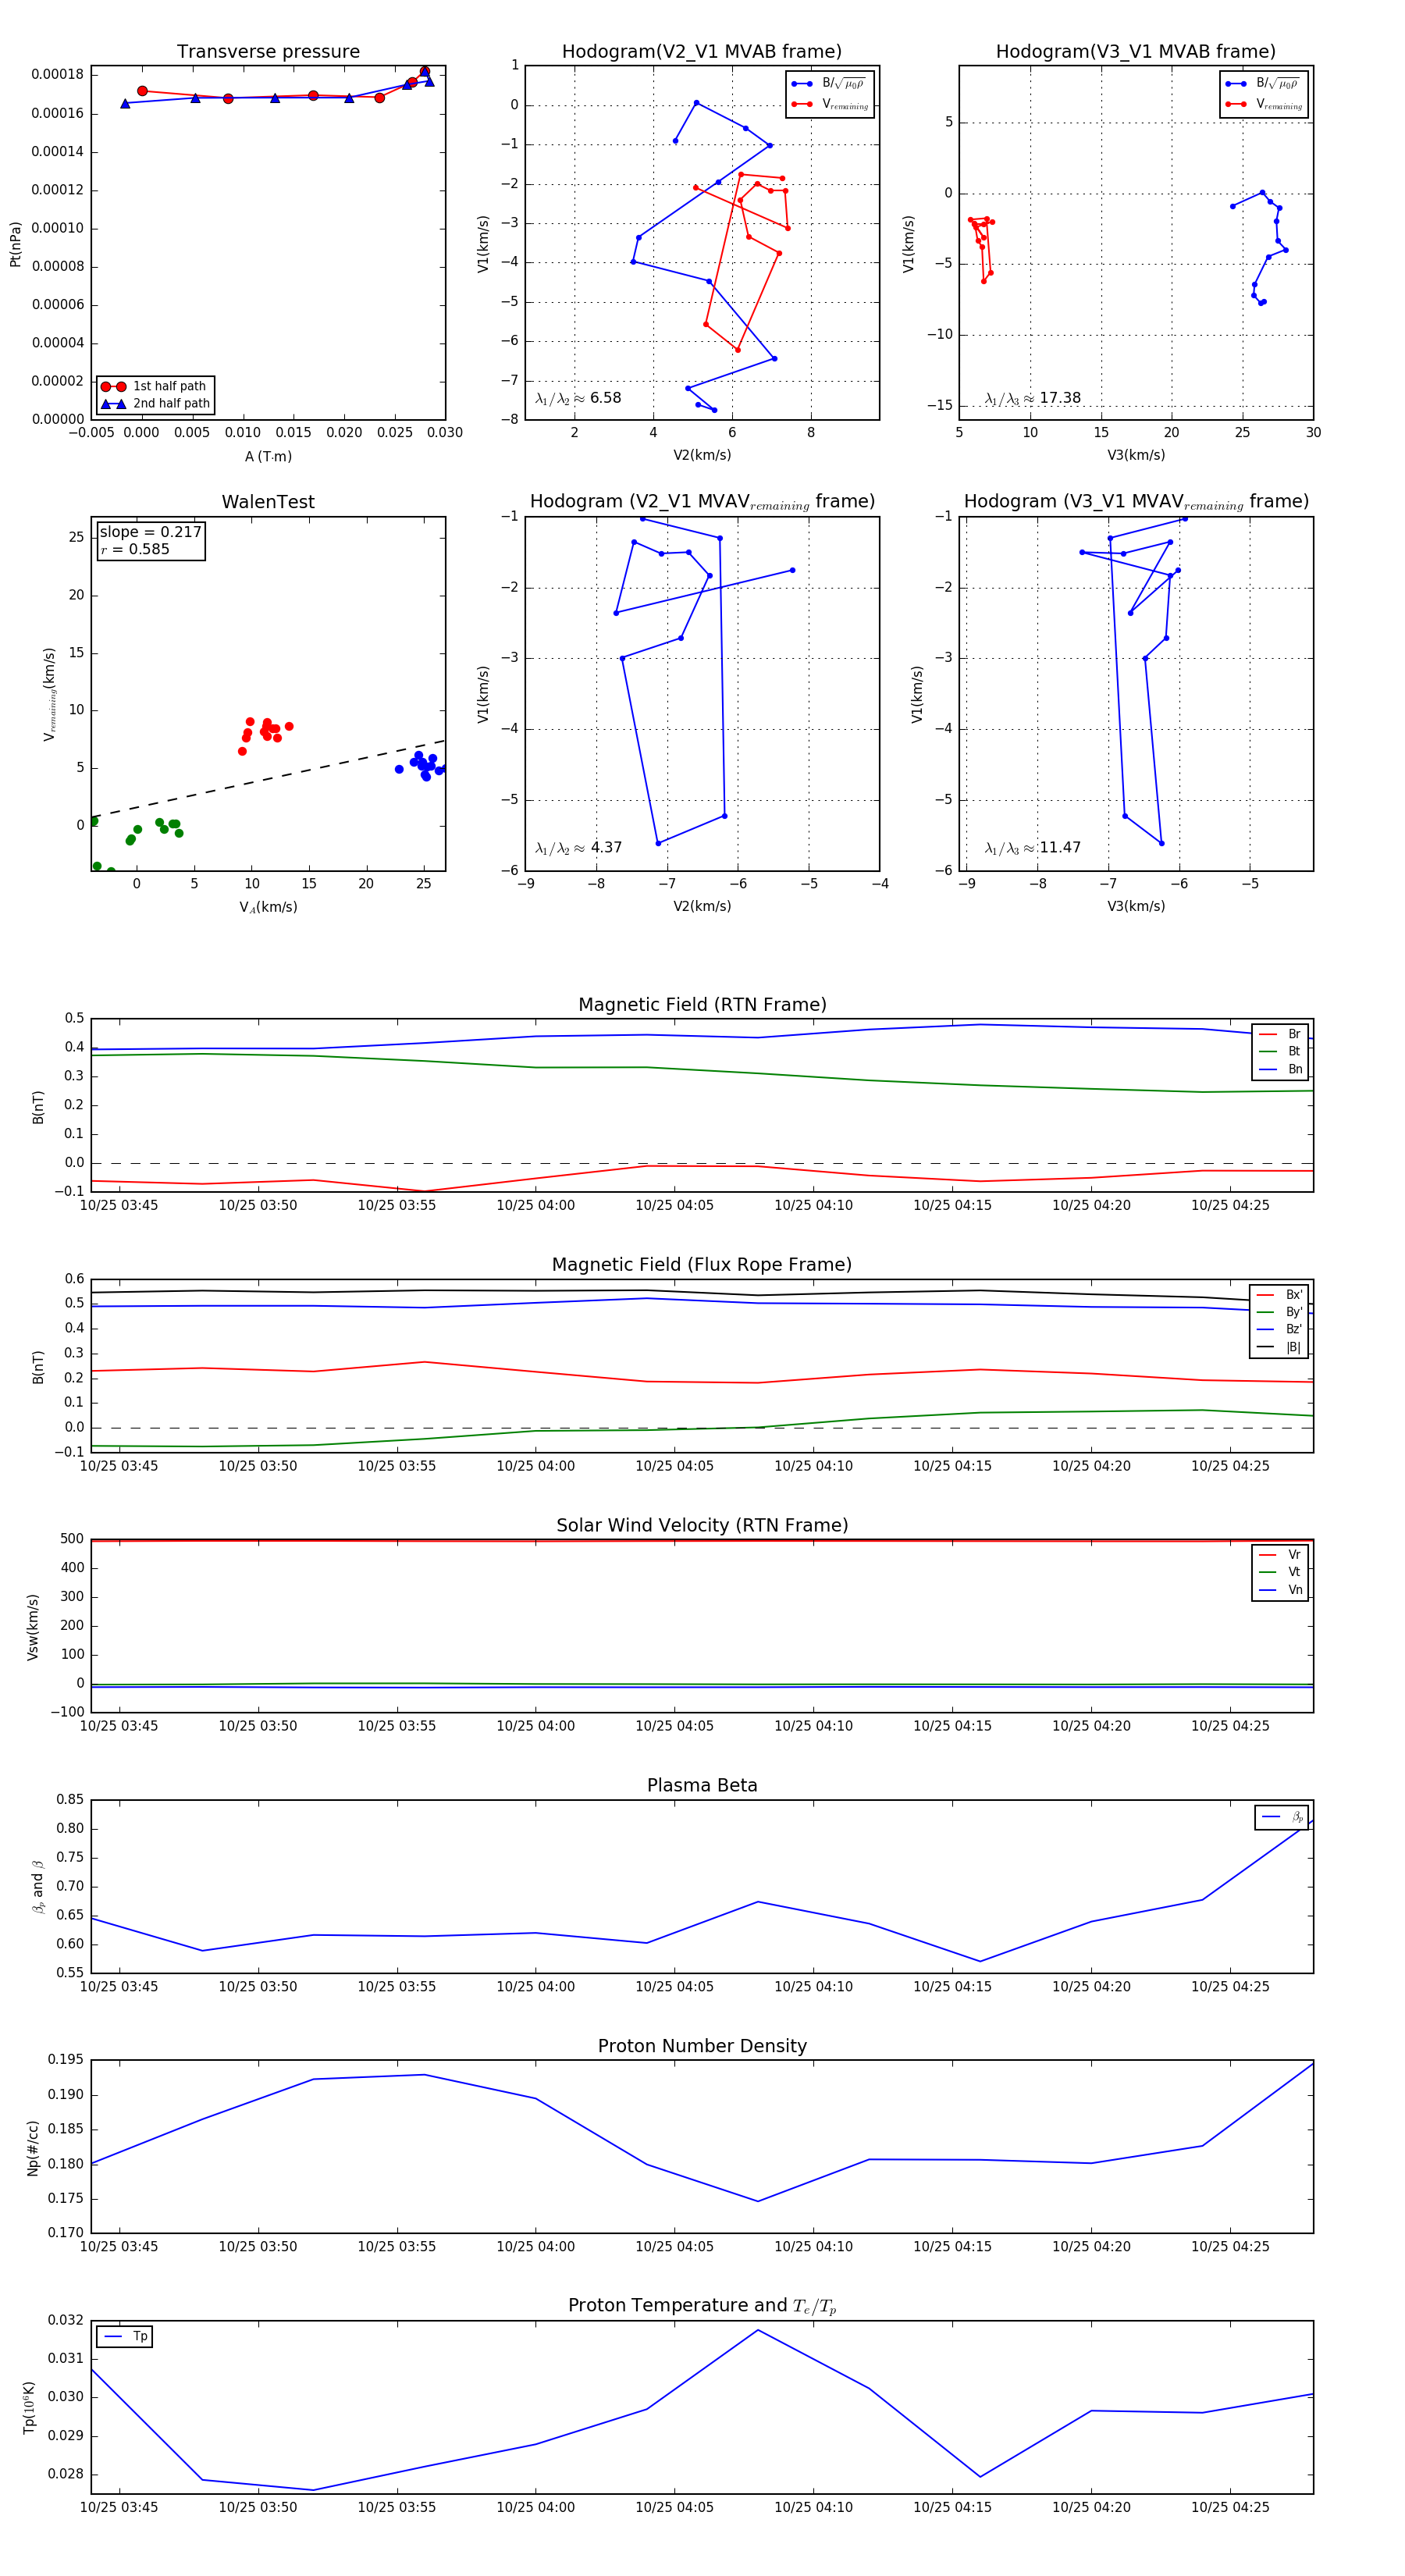
Task: Click the By' legend entry
Action: 1280,1312
